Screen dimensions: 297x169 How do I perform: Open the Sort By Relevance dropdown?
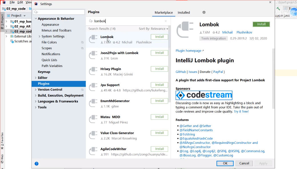click(x=153, y=29)
